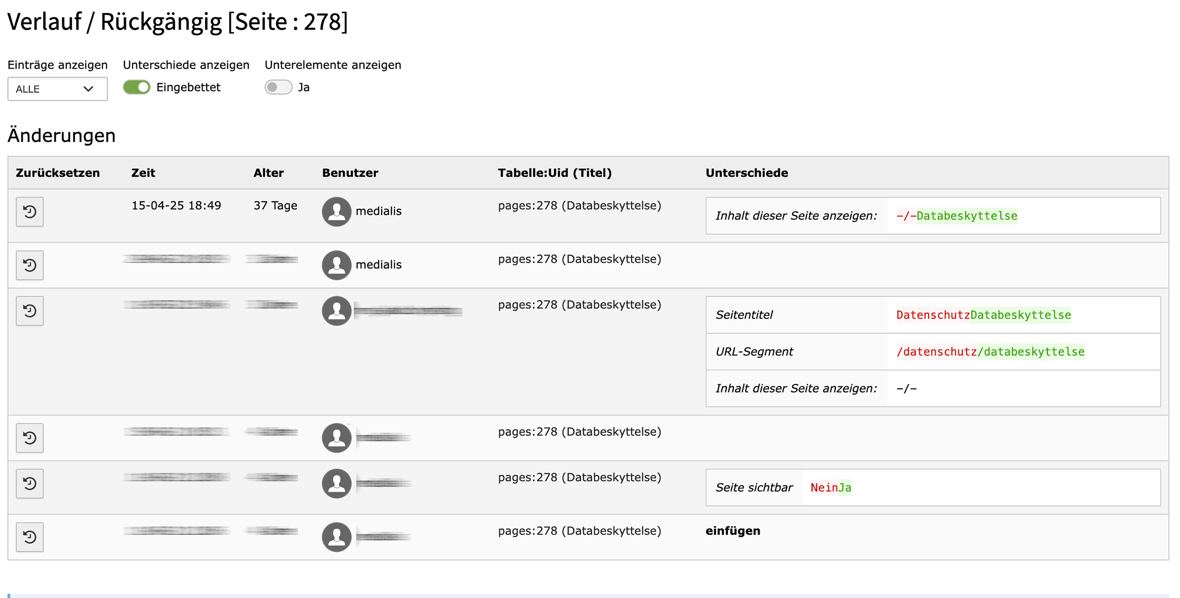Click the revert icon in the Seite sichtbar row
1180x598 pixels.
[x=30, y=483]
